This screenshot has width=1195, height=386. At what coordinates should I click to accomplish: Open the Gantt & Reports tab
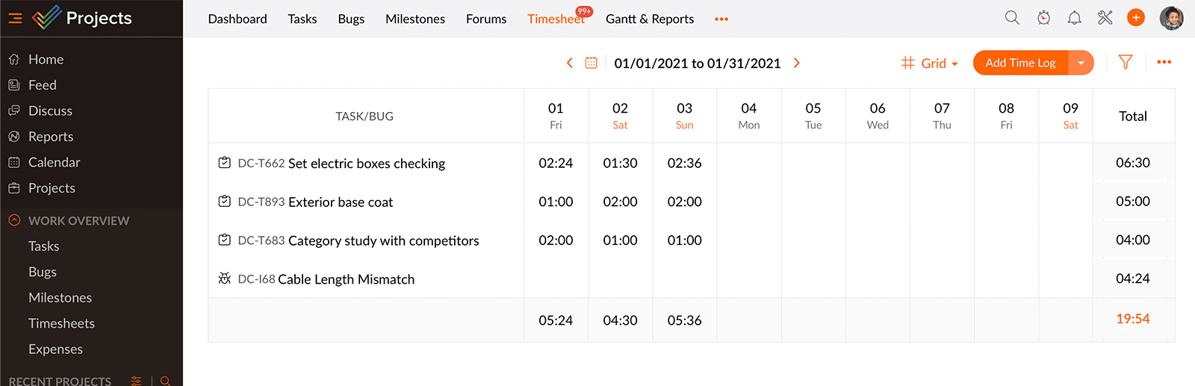pyautogui.click(x=649, y=19)
